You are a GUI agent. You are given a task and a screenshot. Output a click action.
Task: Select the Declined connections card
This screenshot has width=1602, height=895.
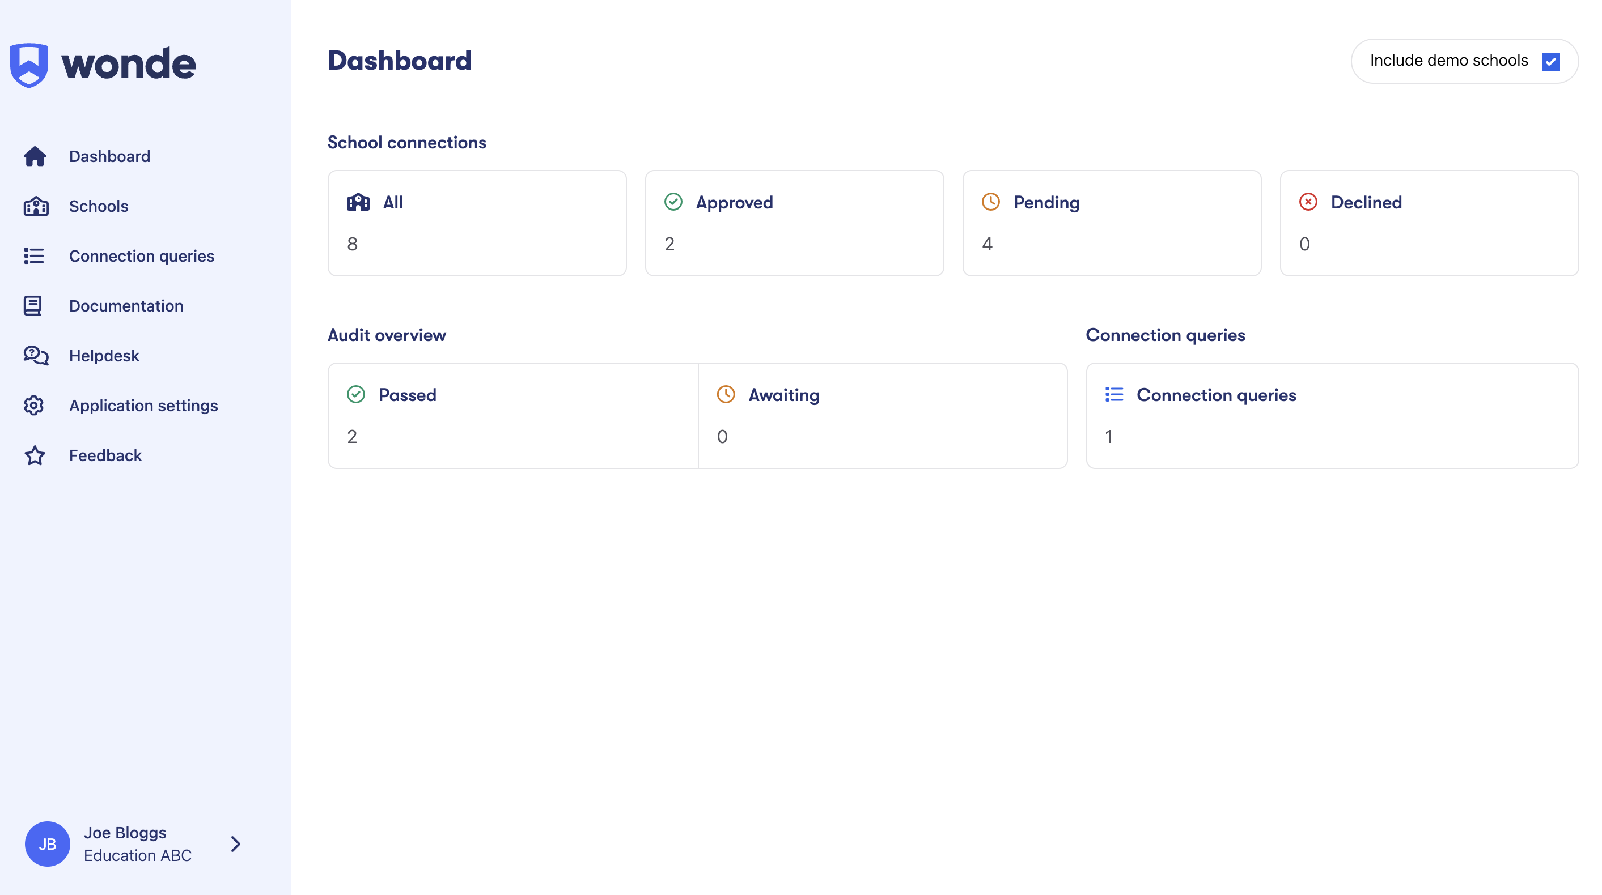pos(1429,223)
